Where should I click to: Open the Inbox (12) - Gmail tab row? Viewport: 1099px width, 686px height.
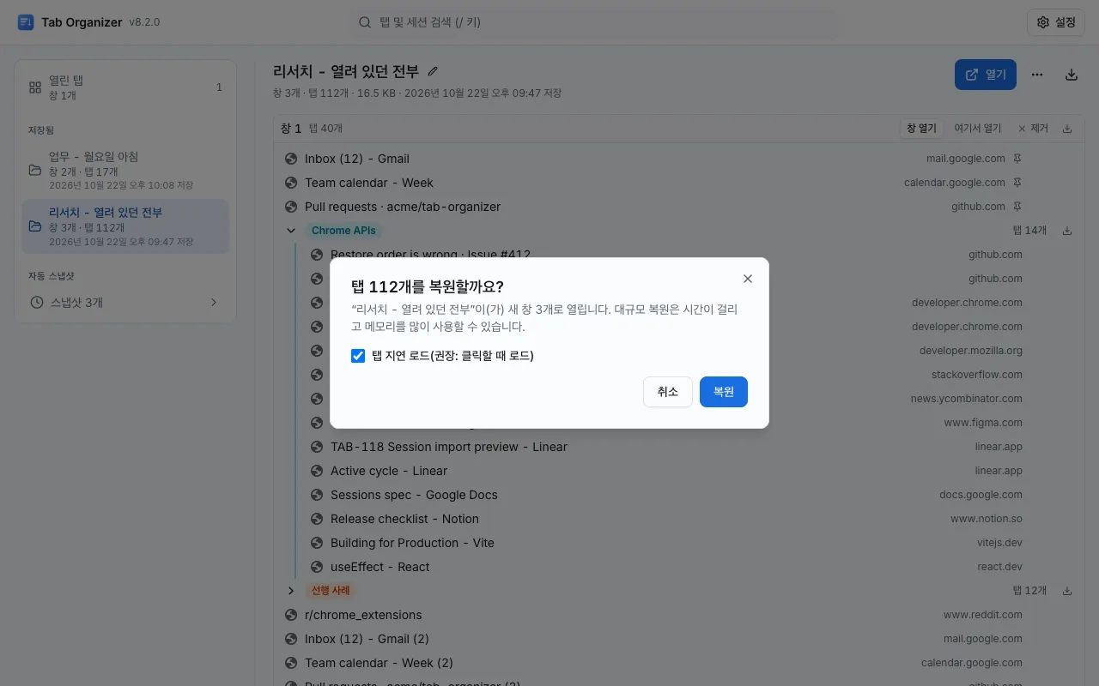click(x=678, y=159)
